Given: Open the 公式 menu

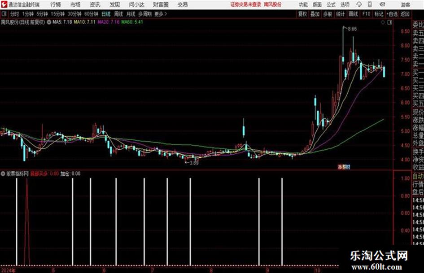Looking at the screenshot, I should (331, 4).
